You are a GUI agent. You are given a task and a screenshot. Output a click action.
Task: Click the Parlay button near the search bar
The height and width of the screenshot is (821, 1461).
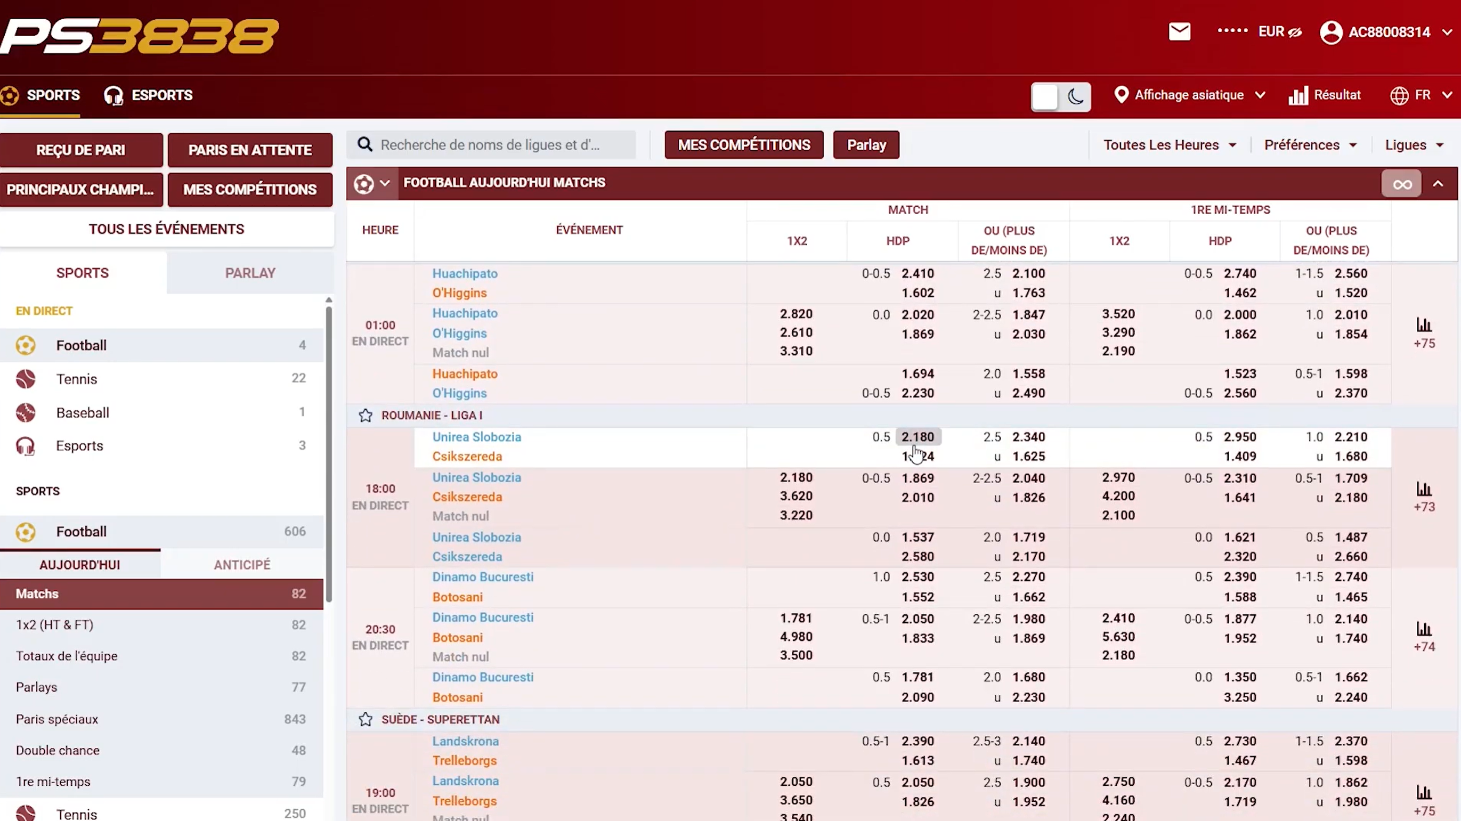tap(866, 145)
